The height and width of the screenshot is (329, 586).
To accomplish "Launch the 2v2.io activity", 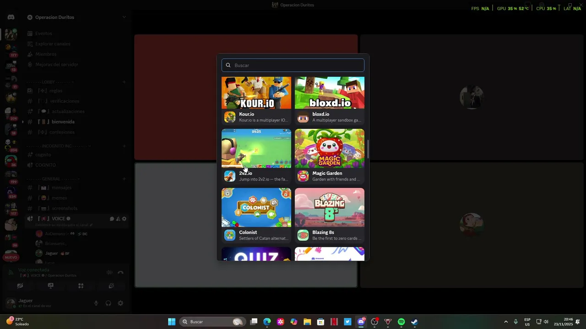I will tap(256, 156).
